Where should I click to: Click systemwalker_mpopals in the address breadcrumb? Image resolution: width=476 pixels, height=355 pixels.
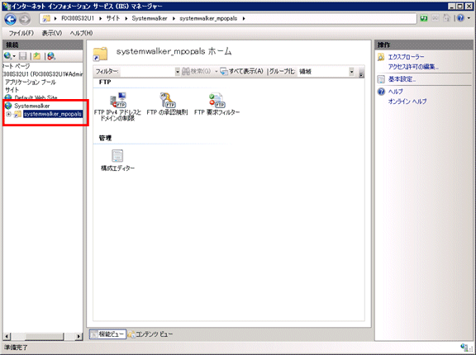pyautogui.click(x=208, y=18)
